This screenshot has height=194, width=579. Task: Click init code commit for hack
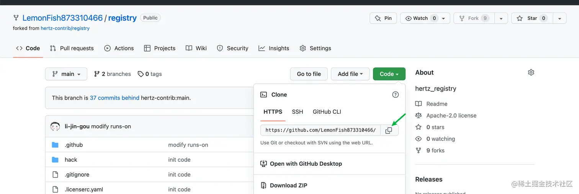pyautogui.click(x=179, y=160)
